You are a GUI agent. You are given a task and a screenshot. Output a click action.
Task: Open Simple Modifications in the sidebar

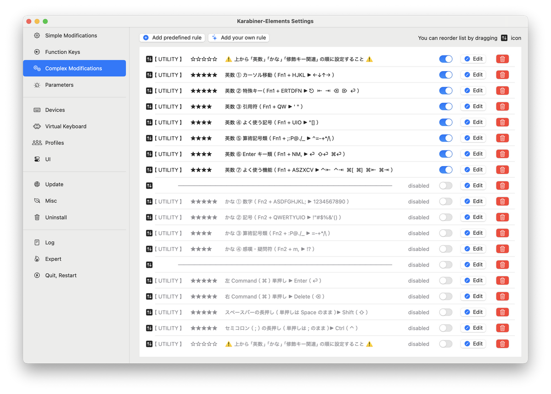point(74,35)
